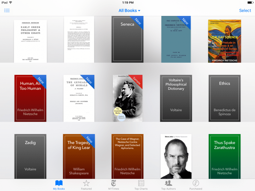This screenshot has width=255, height=191.
Task: Open the Ethics book by Spinoza
Action: 225,98
